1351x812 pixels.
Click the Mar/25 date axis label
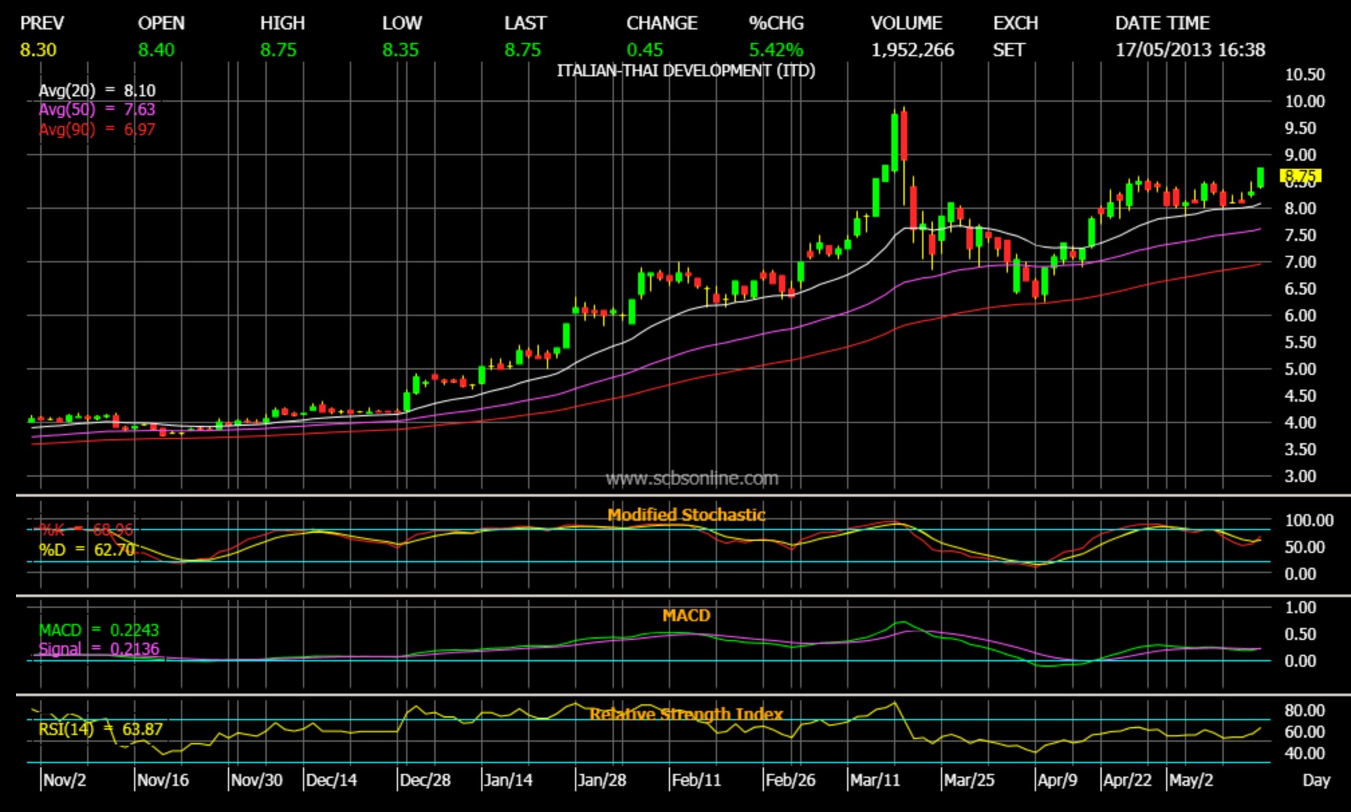(x=969, y=780)
